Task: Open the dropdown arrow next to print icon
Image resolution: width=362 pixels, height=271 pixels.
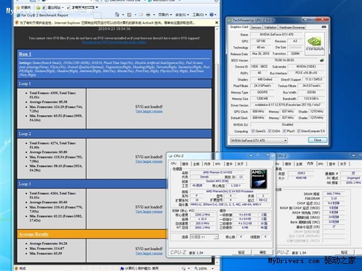Action: click(x=154, y=14)
